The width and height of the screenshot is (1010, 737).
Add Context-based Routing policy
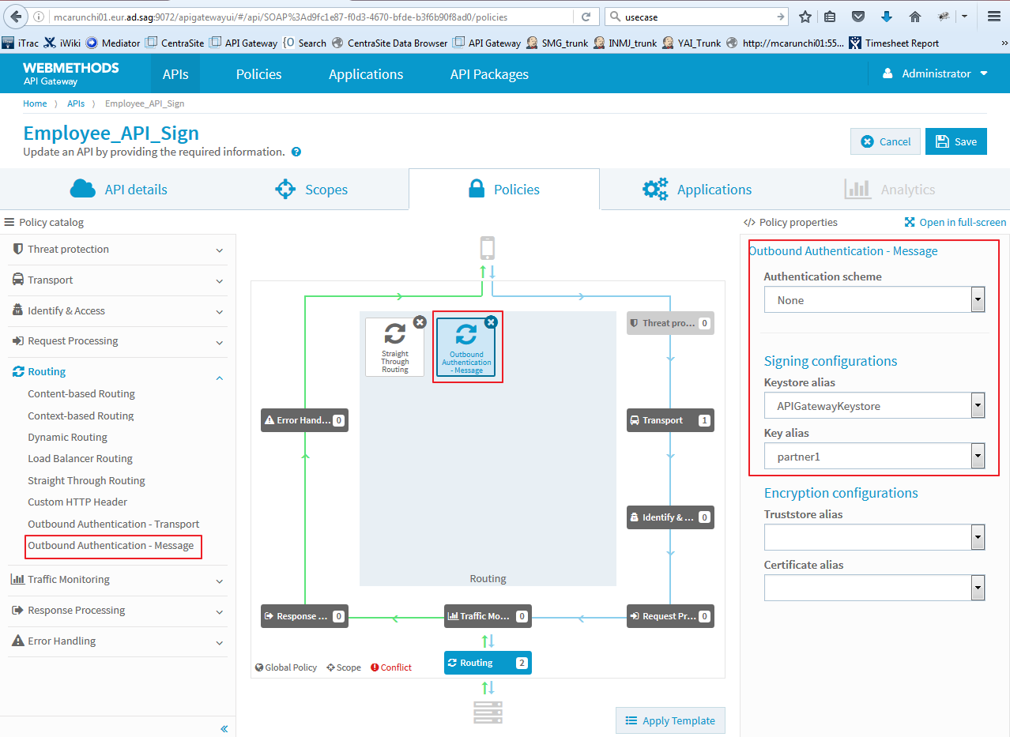[81, 416]
